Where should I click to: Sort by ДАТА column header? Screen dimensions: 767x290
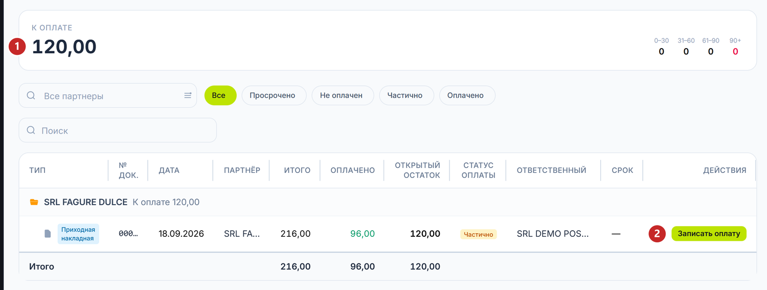pos(169,170)
